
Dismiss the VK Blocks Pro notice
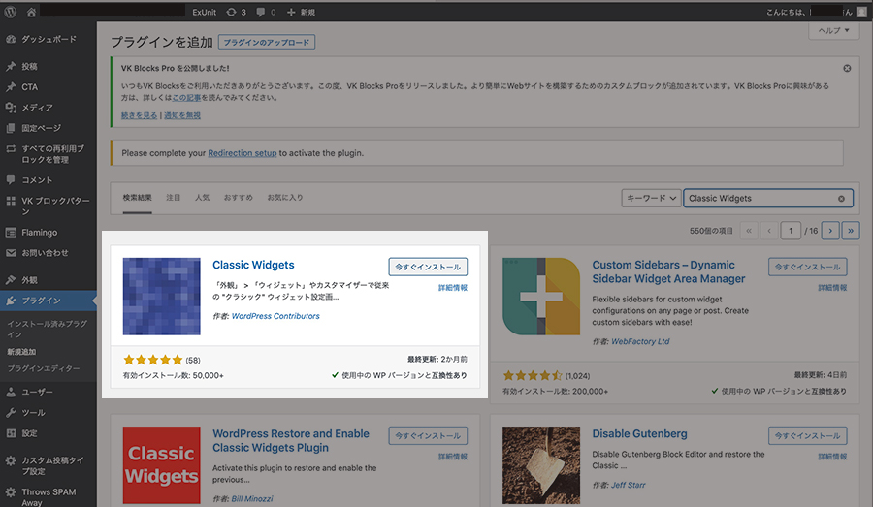tap(847, 68)
